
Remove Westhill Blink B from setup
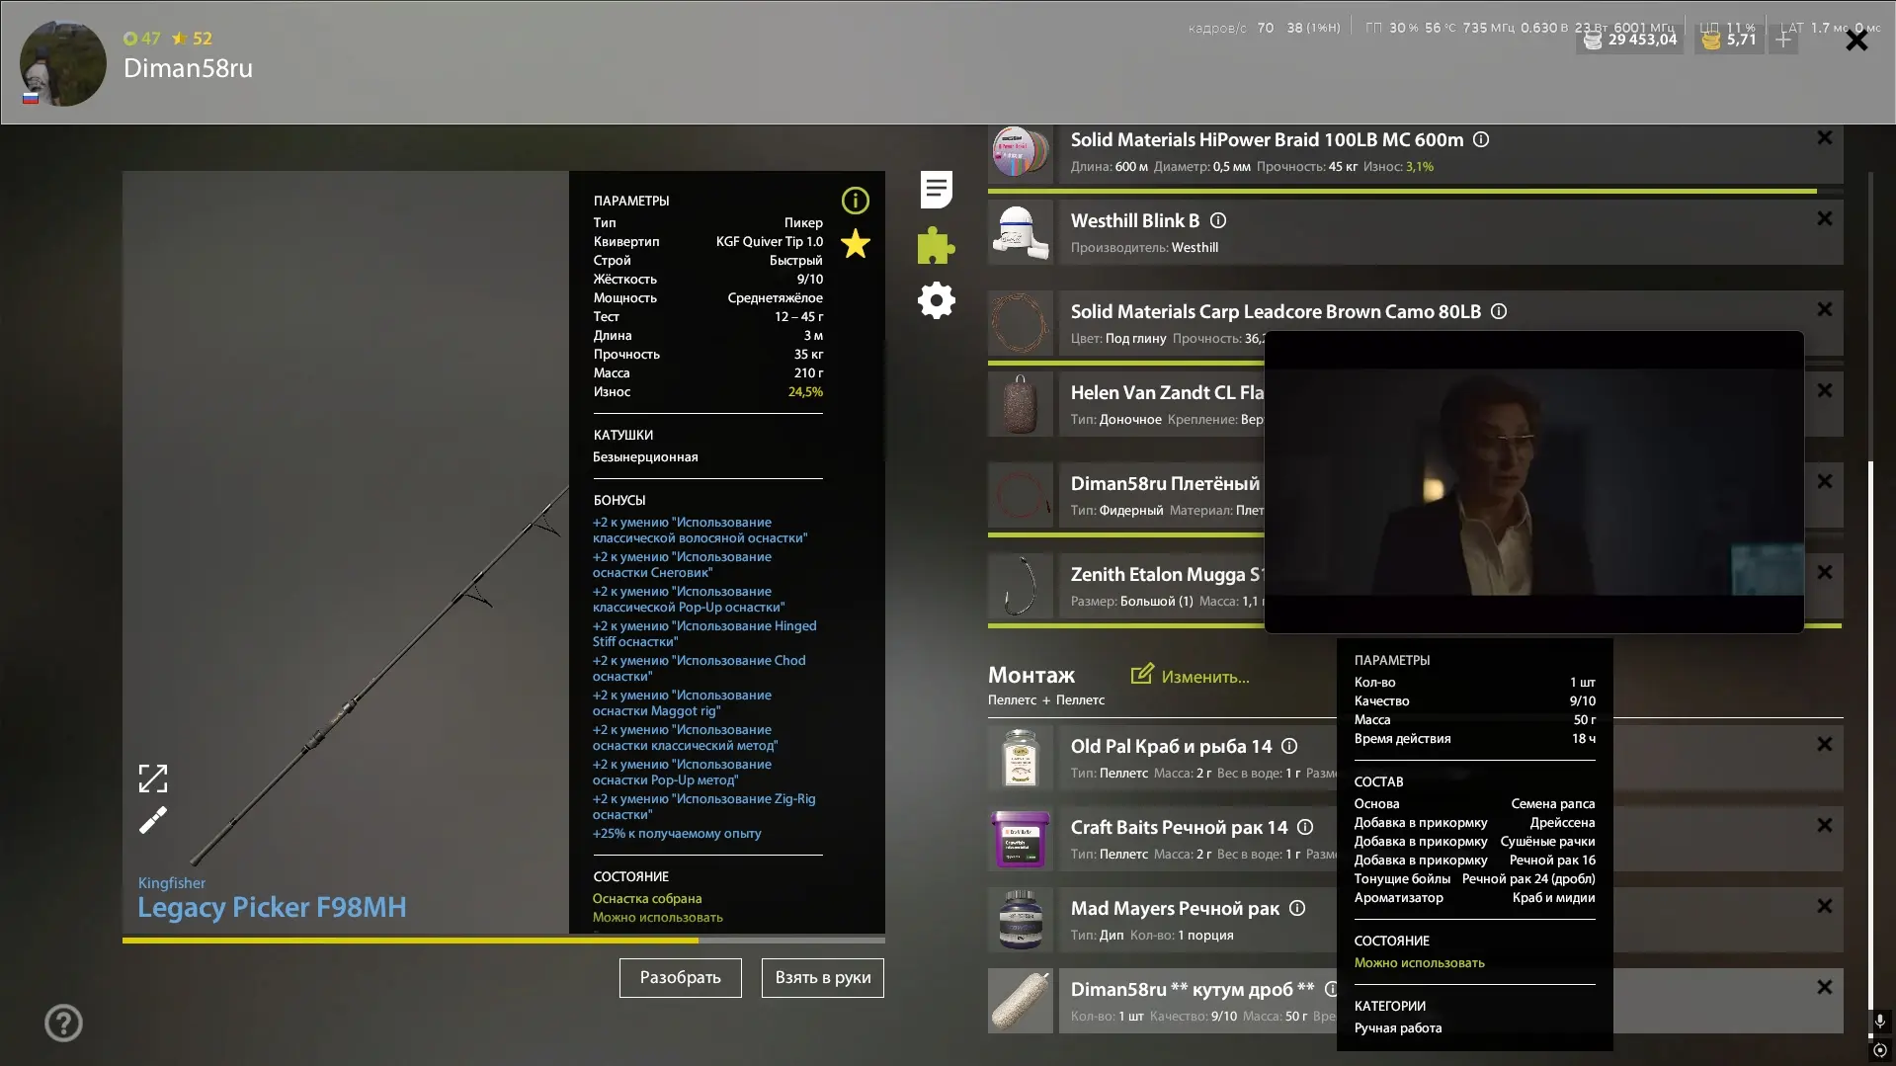coord(1825,218)
